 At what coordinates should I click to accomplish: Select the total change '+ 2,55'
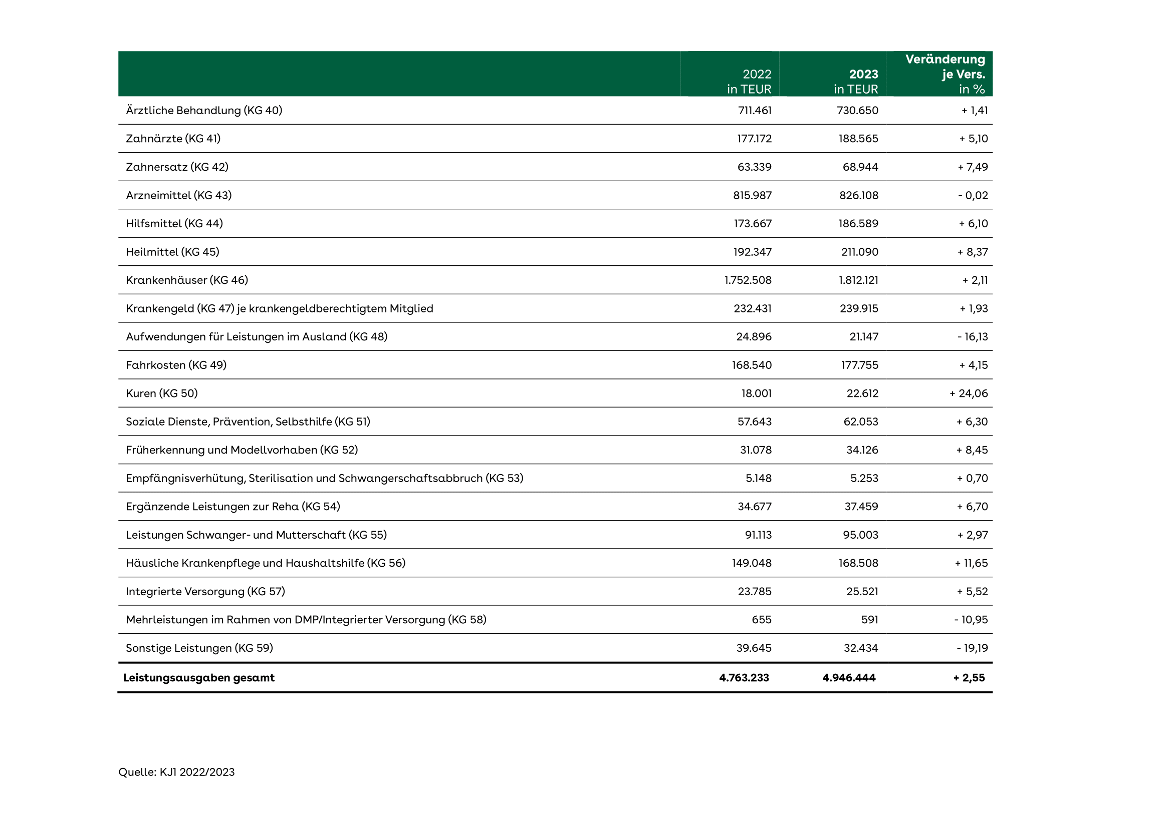(969, 678)
